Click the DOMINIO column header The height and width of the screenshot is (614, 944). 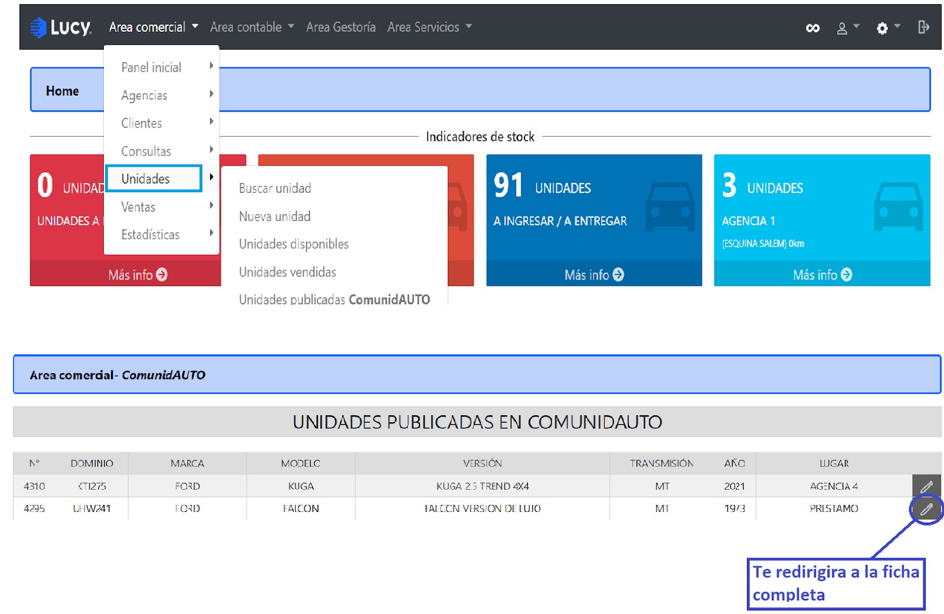pos(92,464)
